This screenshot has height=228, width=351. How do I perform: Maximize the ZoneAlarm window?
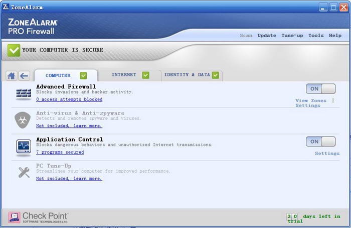(333, 7)
